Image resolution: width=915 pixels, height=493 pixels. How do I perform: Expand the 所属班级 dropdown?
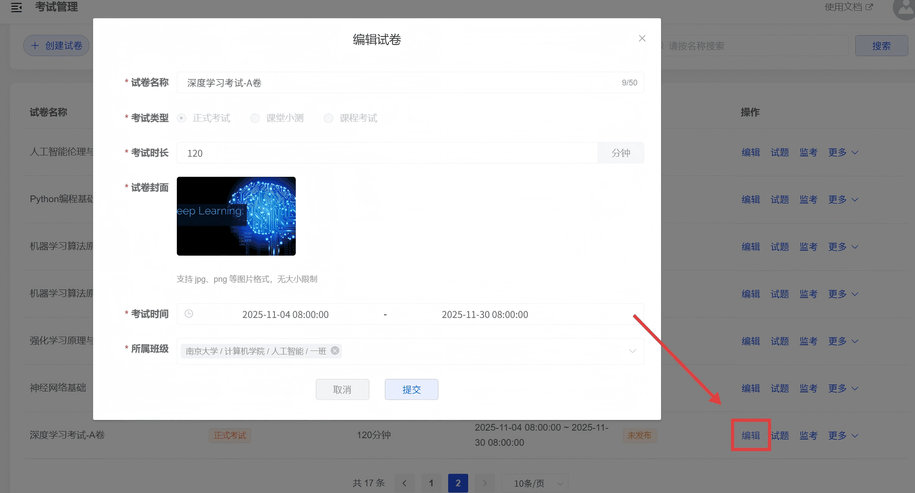tap(632, 351)
